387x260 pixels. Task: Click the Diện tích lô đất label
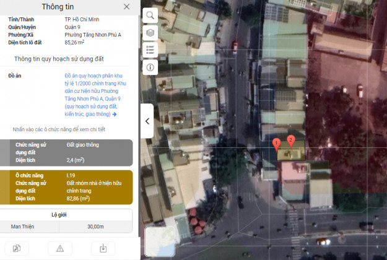[25, 43]
